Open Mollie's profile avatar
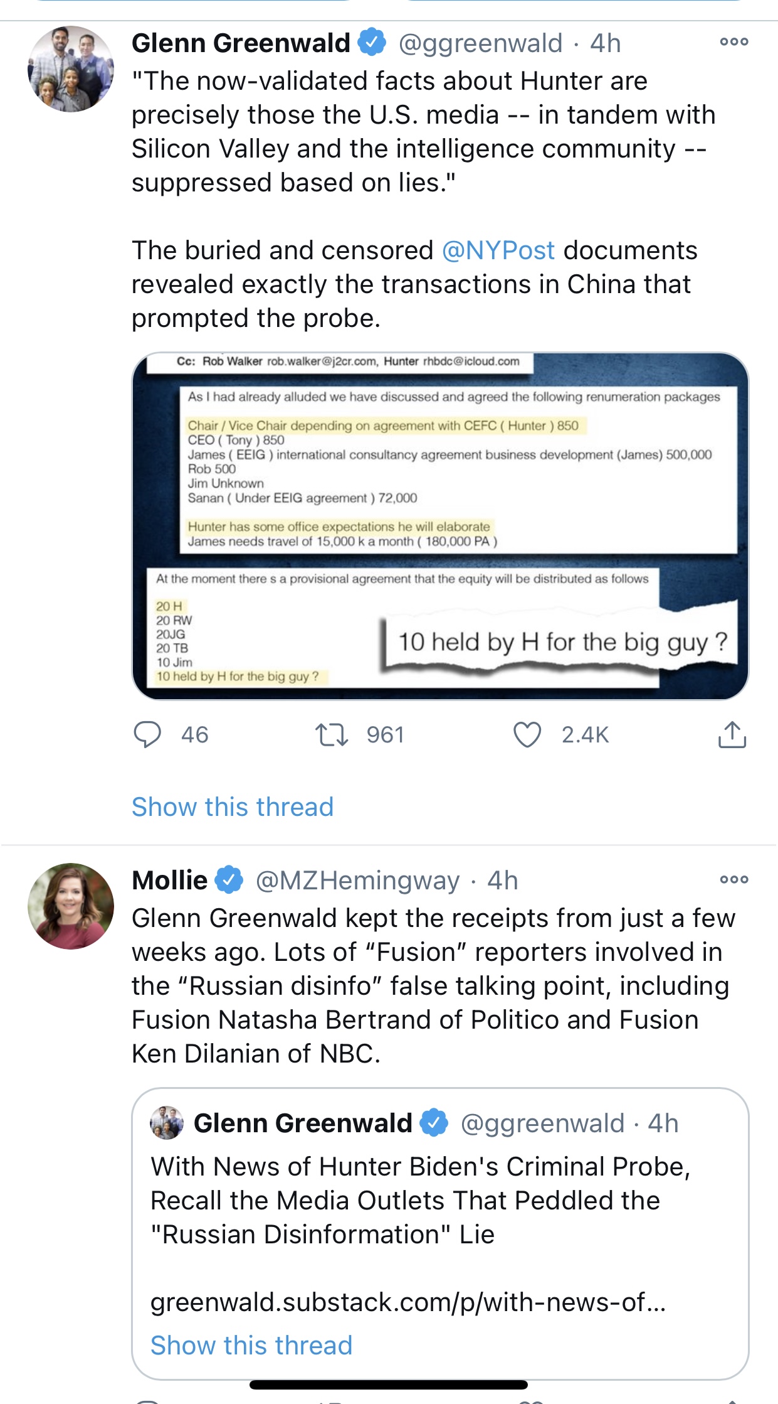This screenshot has height=1404, width=778. (x=71, y=906)
